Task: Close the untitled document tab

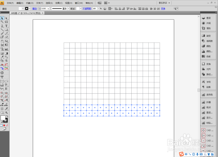Action: point(43,13)
